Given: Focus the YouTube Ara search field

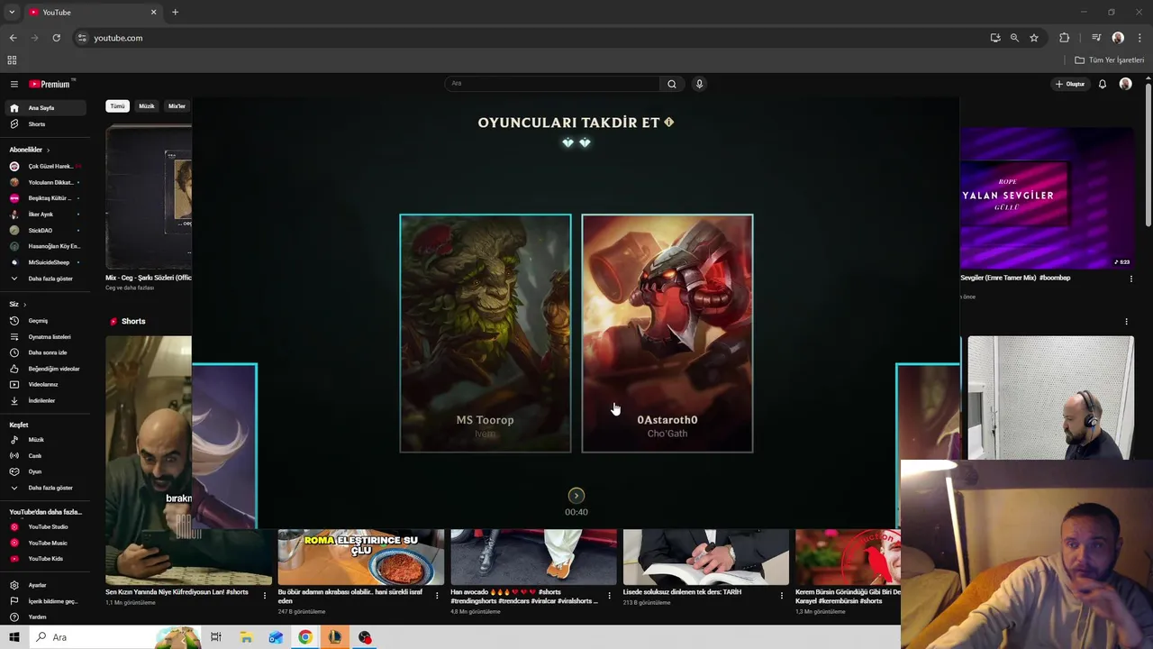Looking at the screenshot, I should 552,84.
